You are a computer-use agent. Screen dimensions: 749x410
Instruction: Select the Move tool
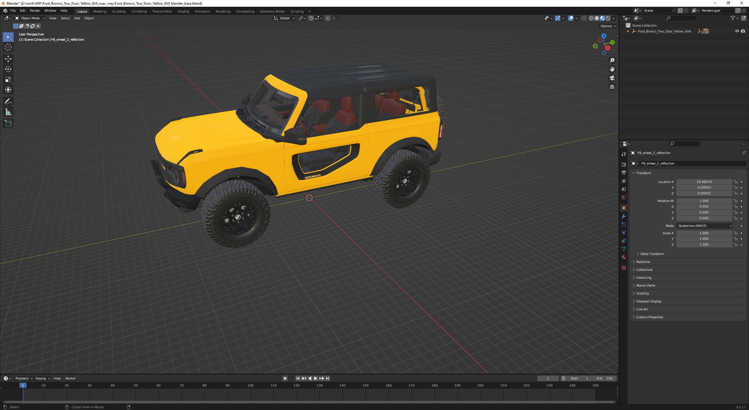click(8, 59)
